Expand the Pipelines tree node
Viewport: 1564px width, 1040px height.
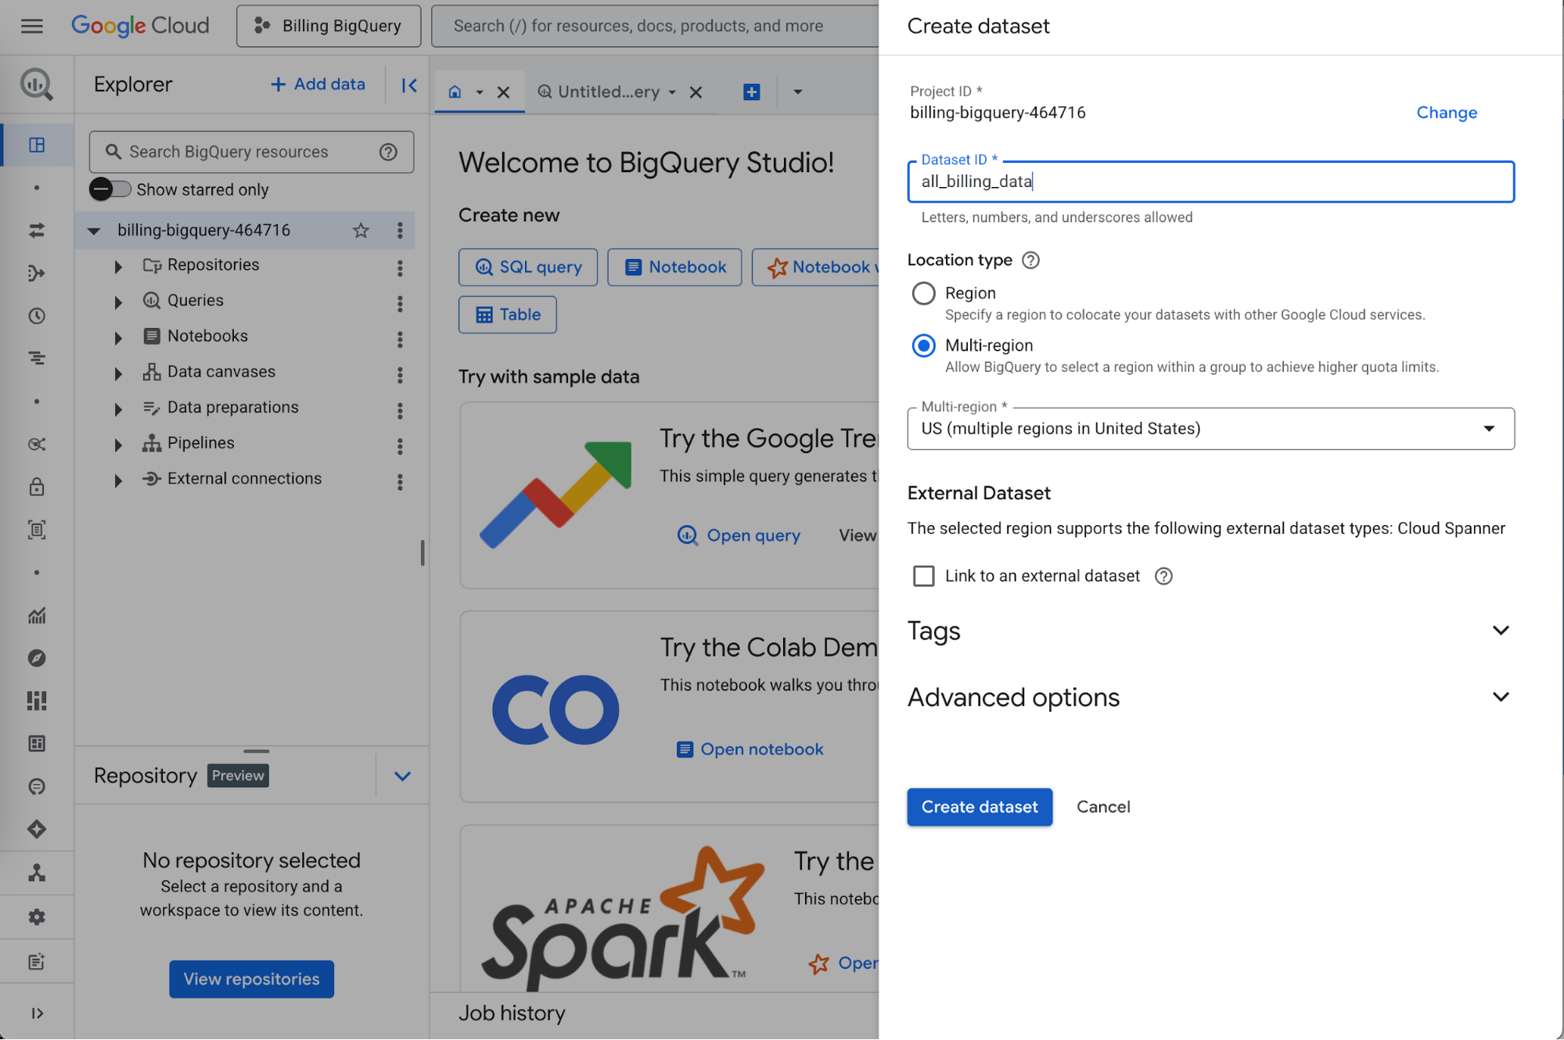[x=118, y=445]
